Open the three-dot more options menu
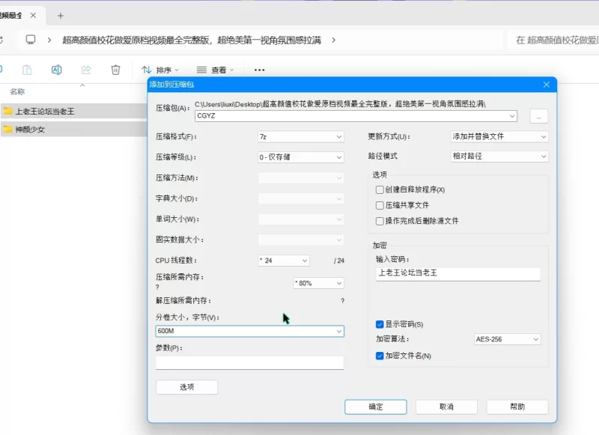Screen dimensions: 599x435 coord(259,70)
